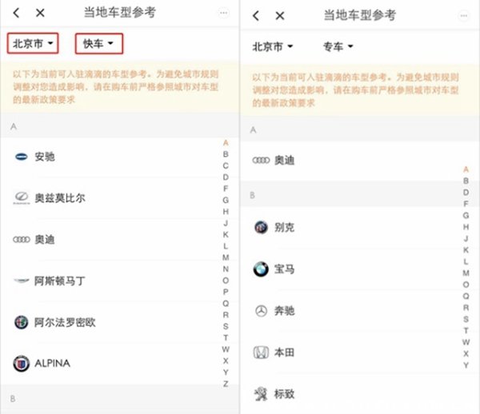Close the 专车 page with the X button
Screen dimensions: 480x414
pyautogui.click(x=279, y=16)
